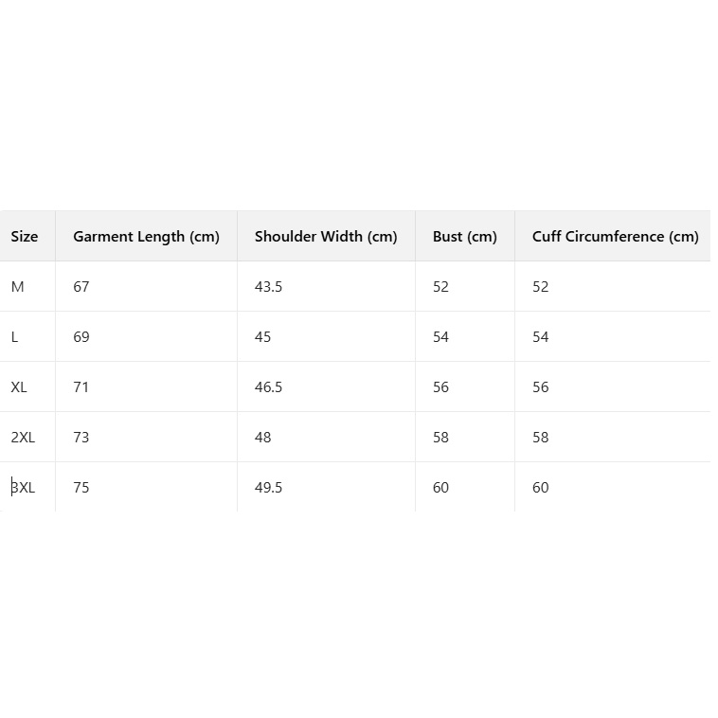Screen dimensions: 718x718
Task: Click the Bust (cm) column header
Action: [464, 237]
